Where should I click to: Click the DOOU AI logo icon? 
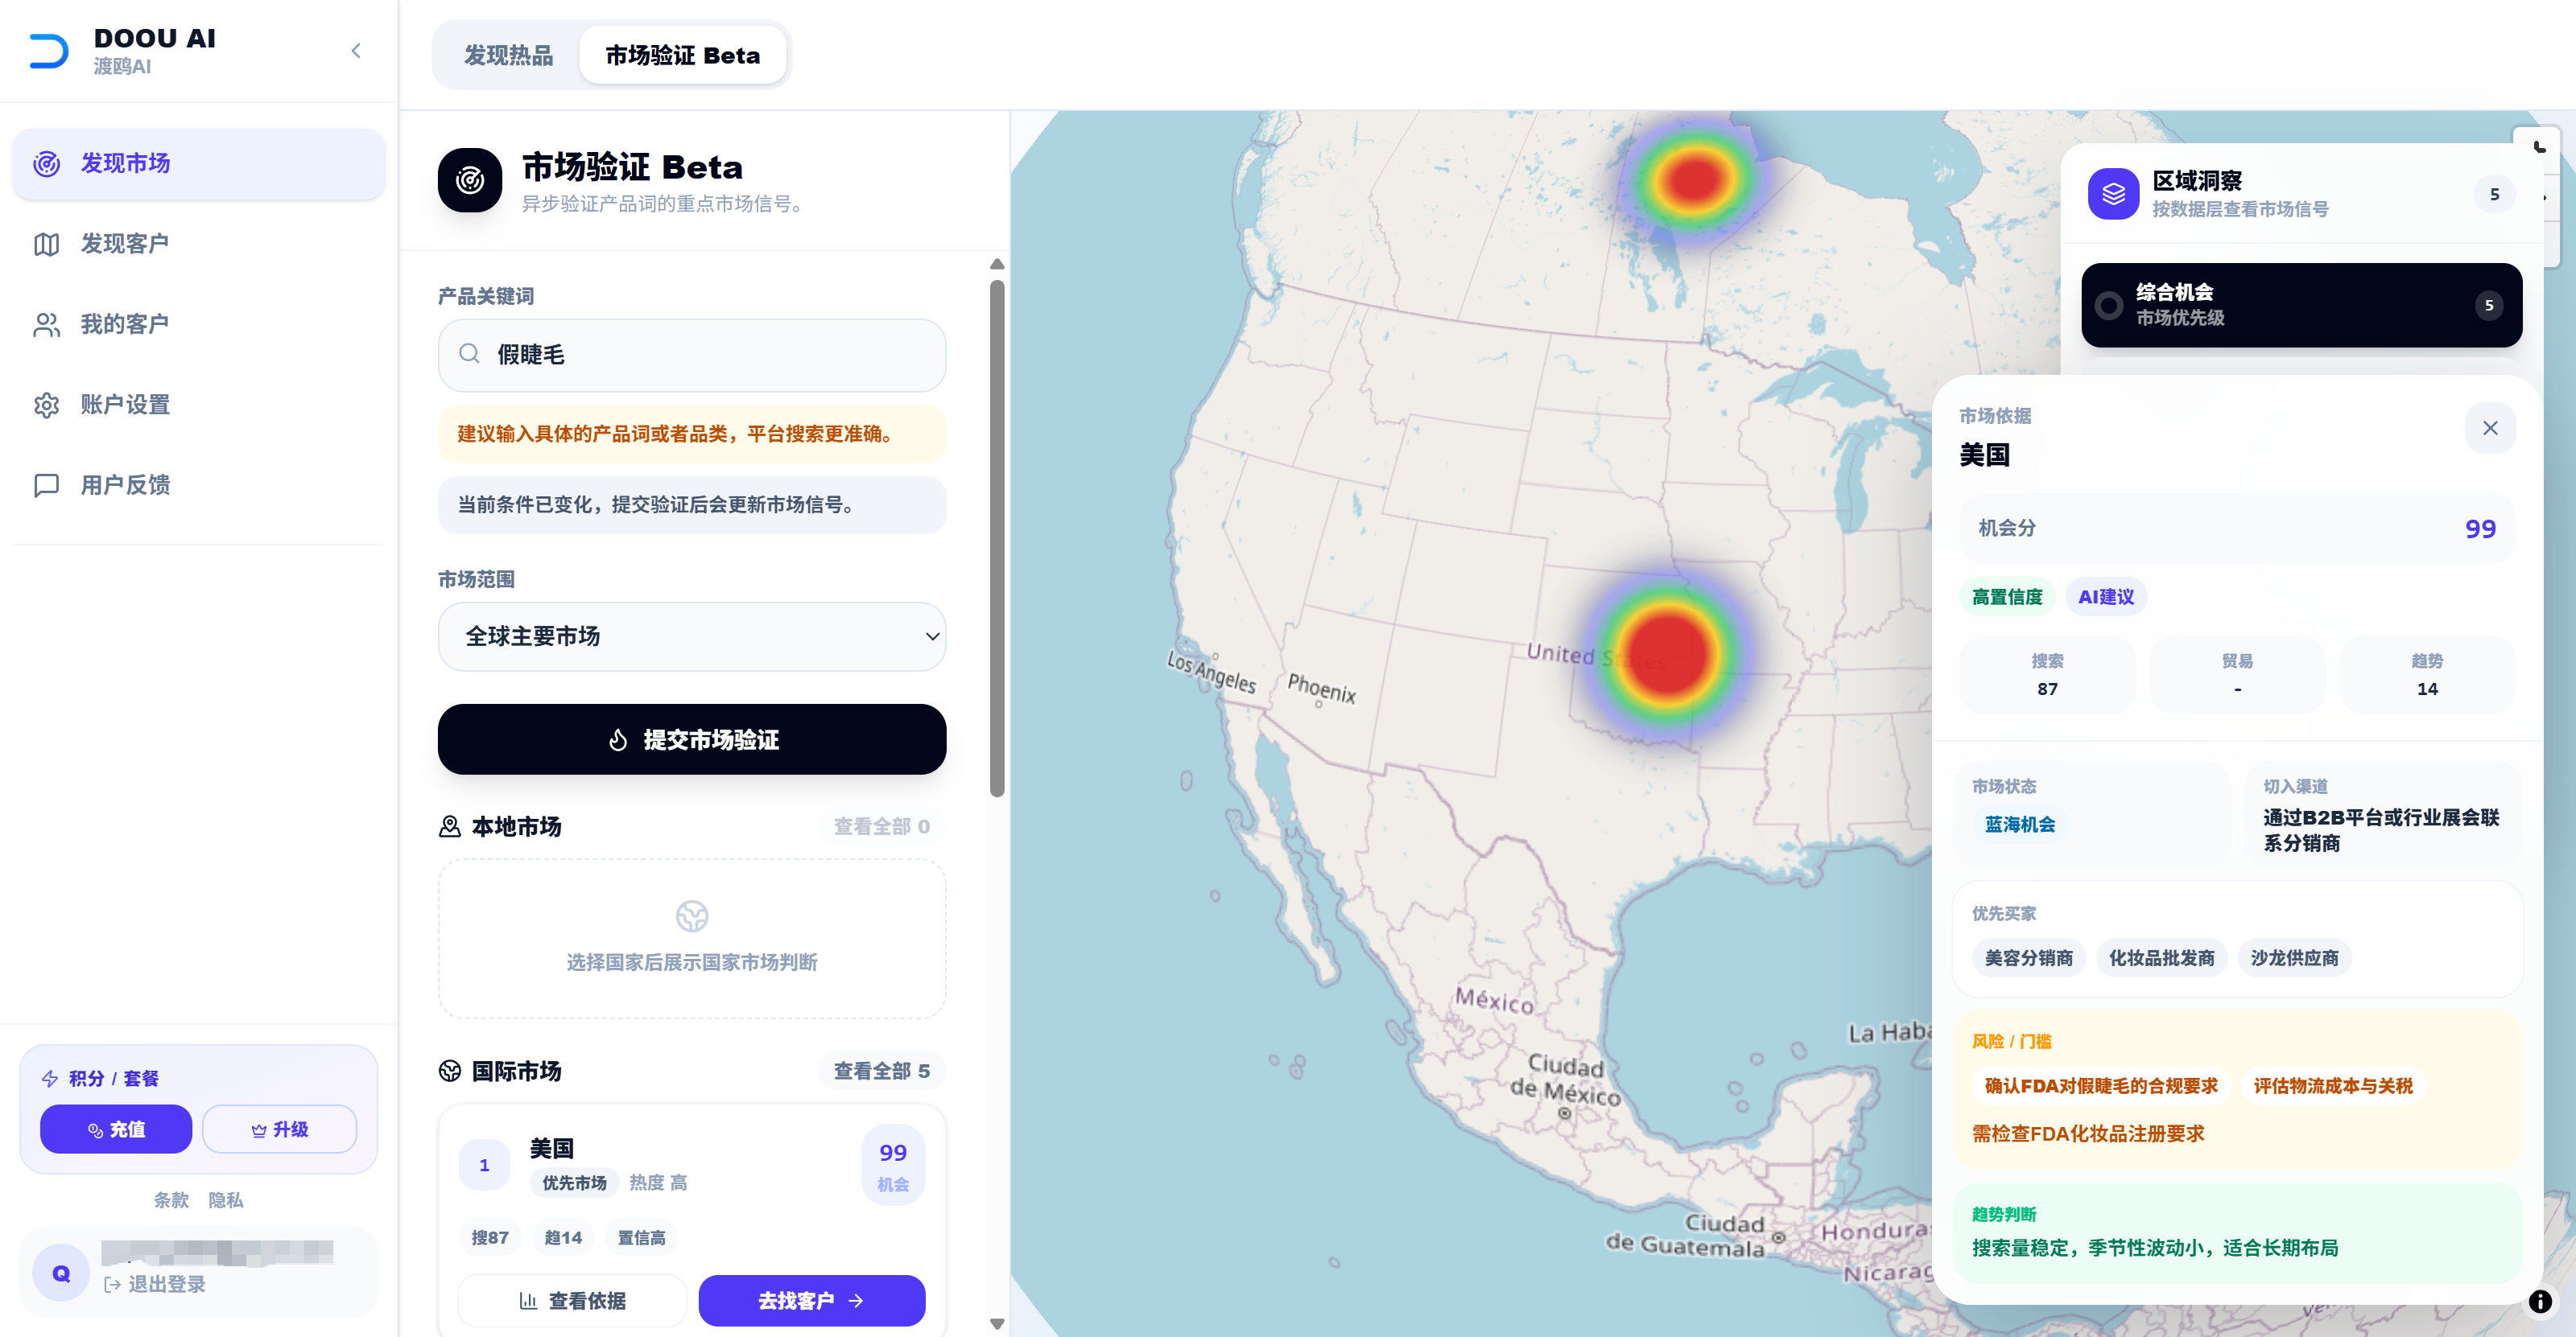49,51
